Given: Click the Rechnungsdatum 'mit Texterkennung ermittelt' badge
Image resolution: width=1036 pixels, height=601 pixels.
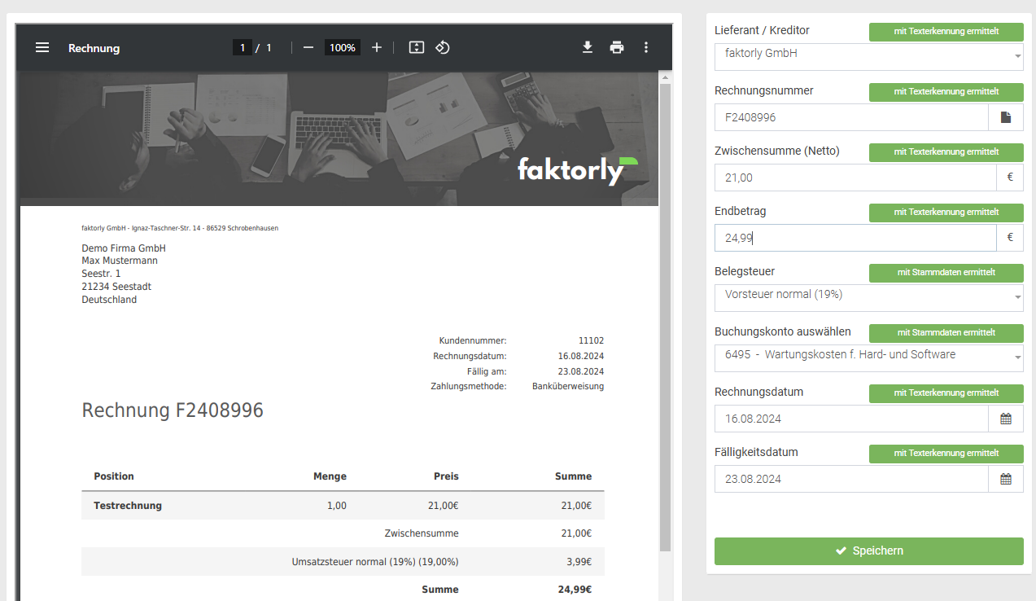Looking at the screenshot, I should point(946,393).
